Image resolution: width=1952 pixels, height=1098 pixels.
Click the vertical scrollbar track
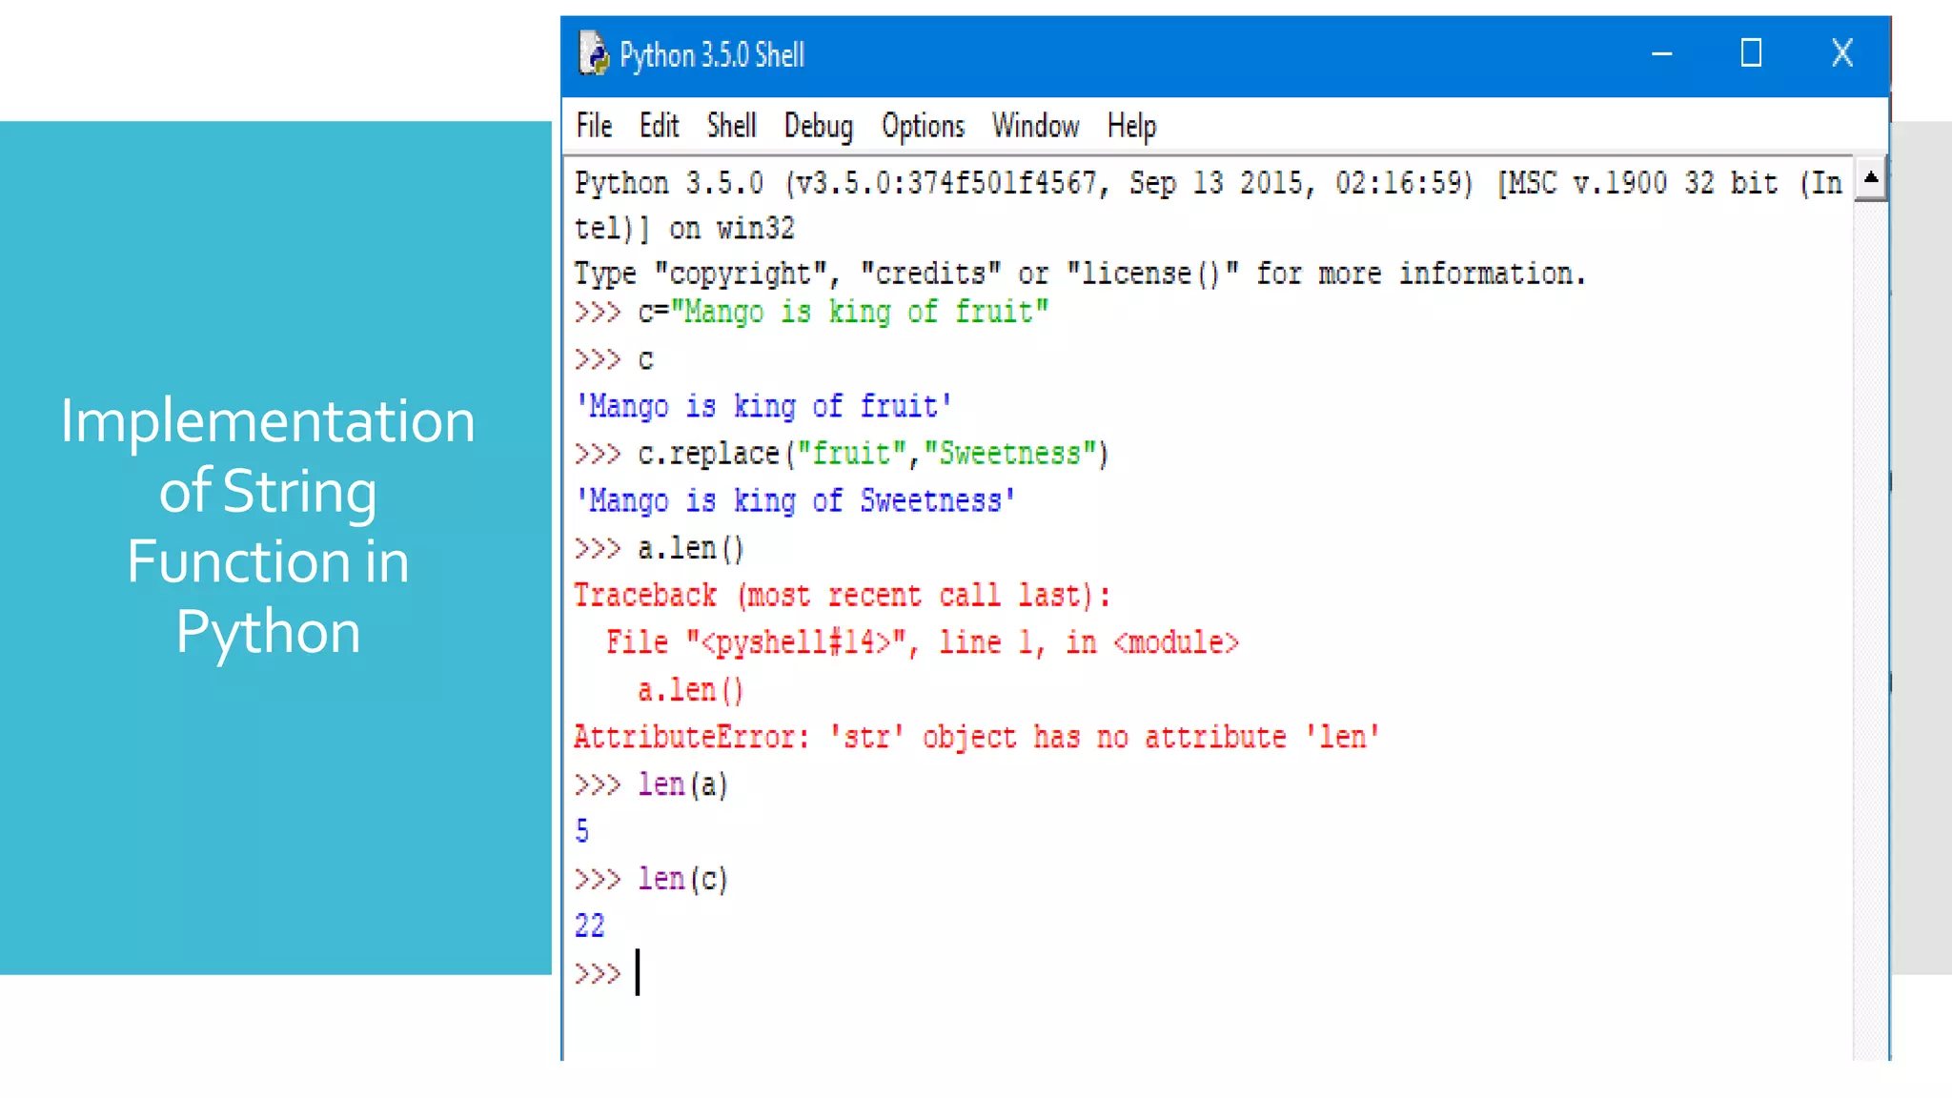point(1871,620)
